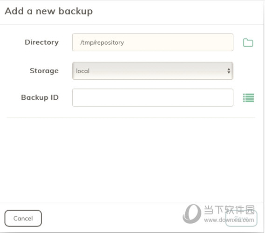Image resolution: width=265 pixels, height=233 pixels.
Task: Place cursor in the /tmp/repository text
Action: point(102,42)
